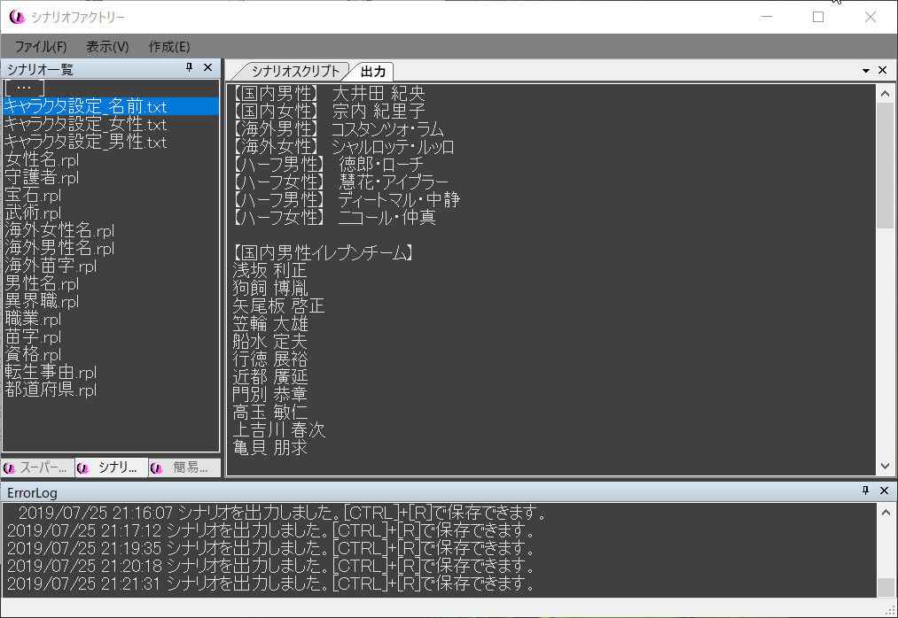
Task: Pin the シナリオ一覧 panel
Action: click(189, 68)
